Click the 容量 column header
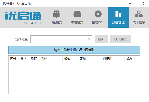Screen dimensions: 149x102 (x=89, y=59)
